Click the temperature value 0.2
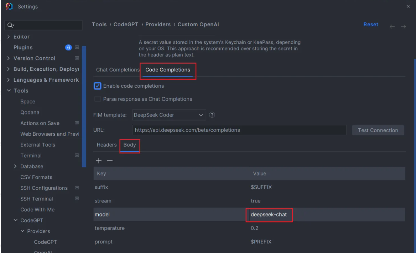Viewport: 416px width, 253px height. (327, 228)
